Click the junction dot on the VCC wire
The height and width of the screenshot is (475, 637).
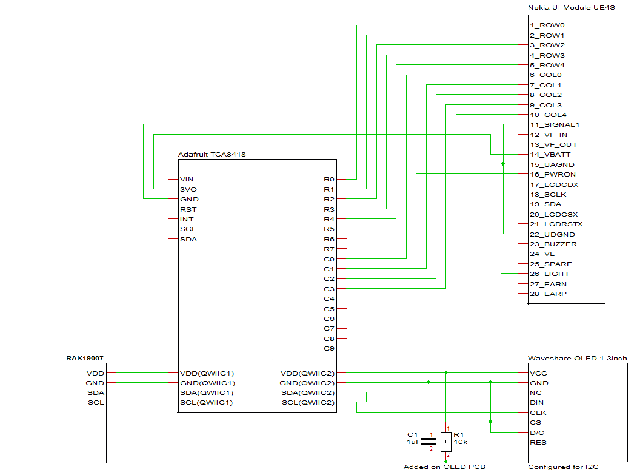[x=445, y=372]
